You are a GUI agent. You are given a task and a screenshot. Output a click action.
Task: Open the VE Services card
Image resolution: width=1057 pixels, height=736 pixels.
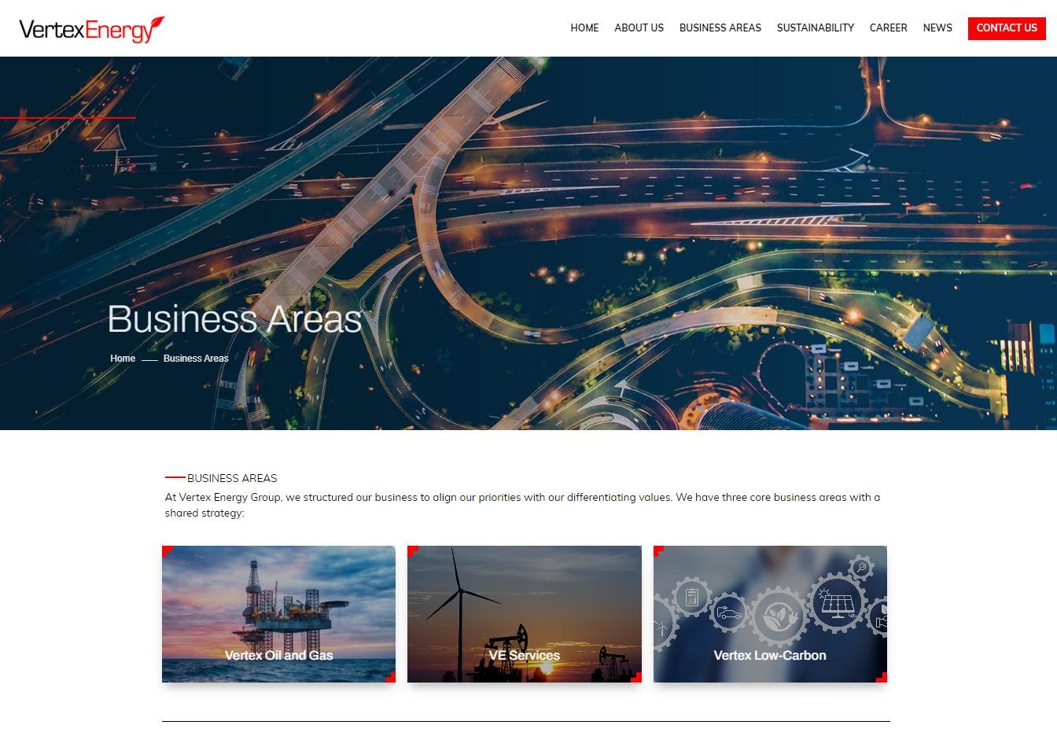pyautogui.click(x=525, y=614)
